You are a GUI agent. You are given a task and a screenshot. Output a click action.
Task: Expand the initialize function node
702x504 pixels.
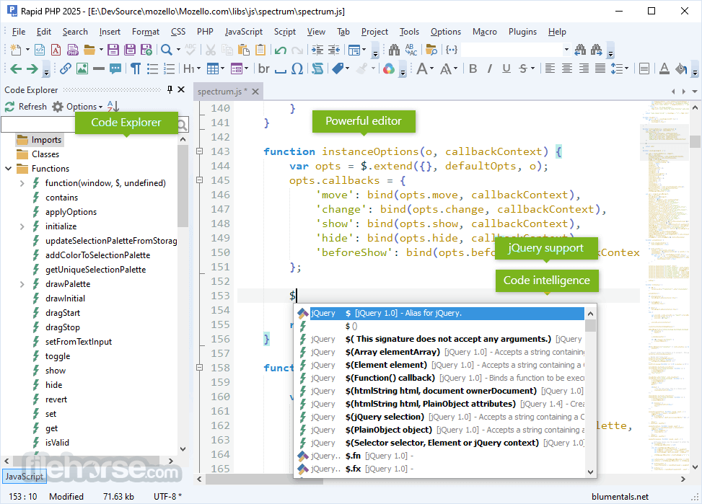tap(22, 226)
